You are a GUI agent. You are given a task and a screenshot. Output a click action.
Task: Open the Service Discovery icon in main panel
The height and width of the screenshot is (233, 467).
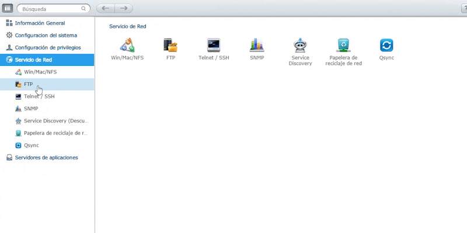point(300,45)
